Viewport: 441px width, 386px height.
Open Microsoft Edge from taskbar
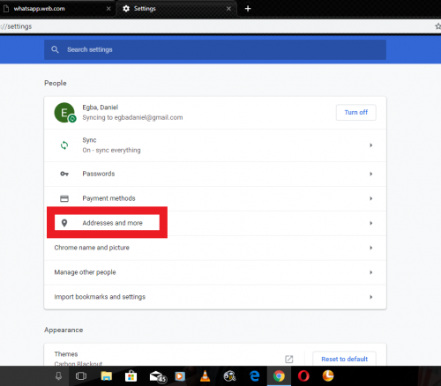pyautogui.click(x=255, y=376)
